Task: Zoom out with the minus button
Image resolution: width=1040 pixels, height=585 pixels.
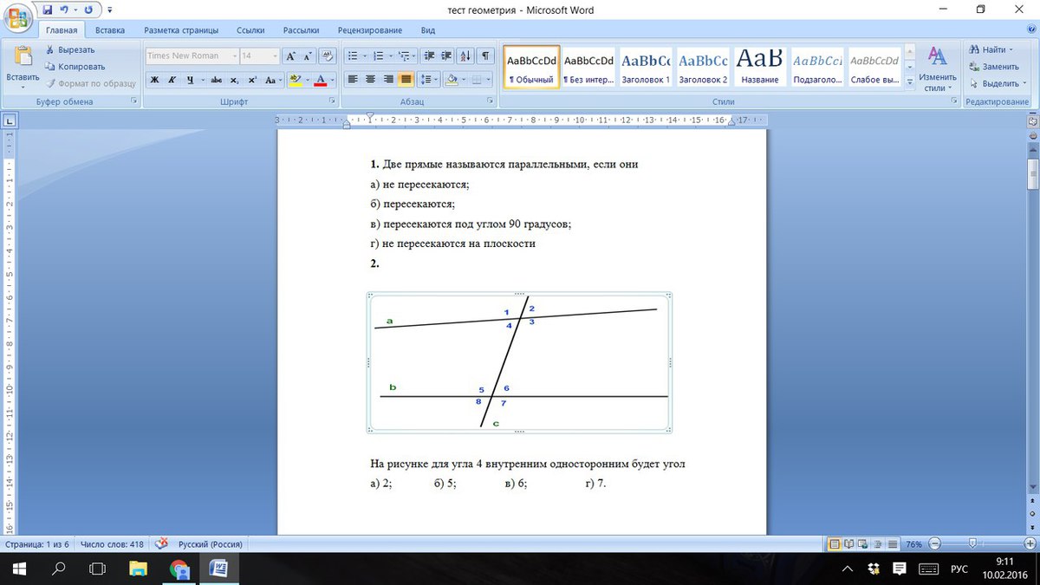Action: [x=934, y=544]
